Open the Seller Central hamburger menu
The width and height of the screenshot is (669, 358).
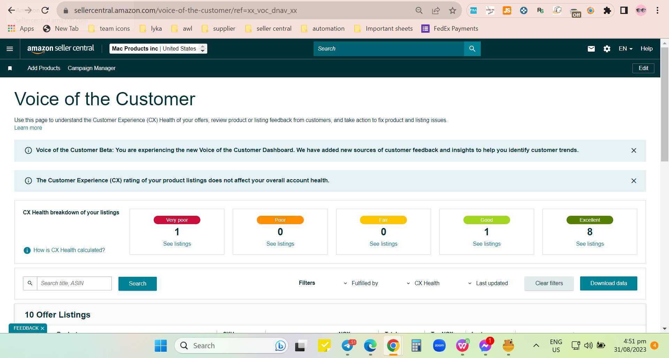10,49
